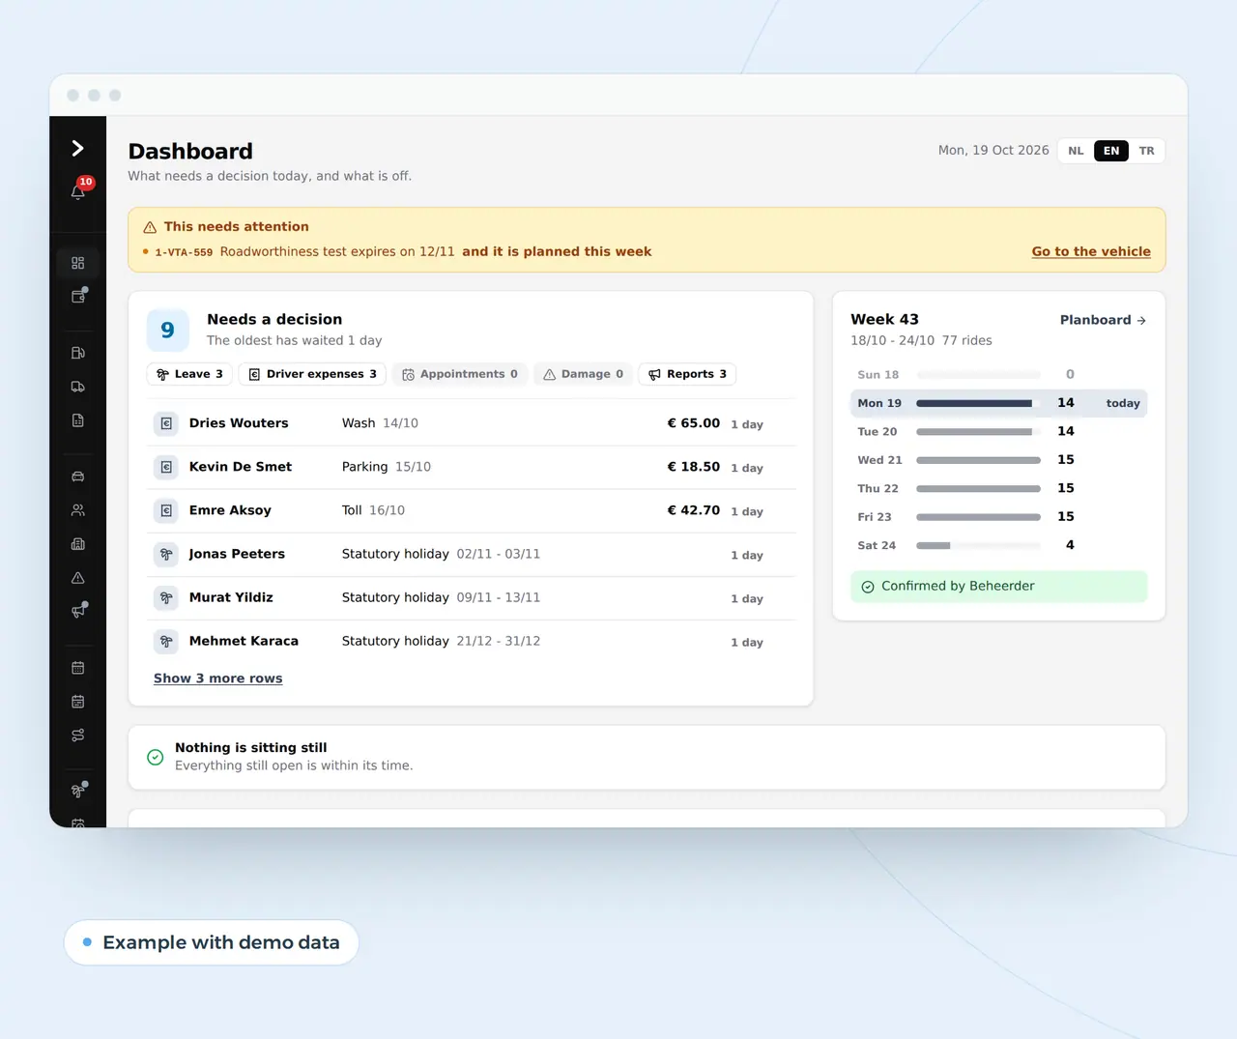Click the Week 43 heading
Viewport: 1237px width, 1039px height.
pyautogui.click(x=884, y=319)
